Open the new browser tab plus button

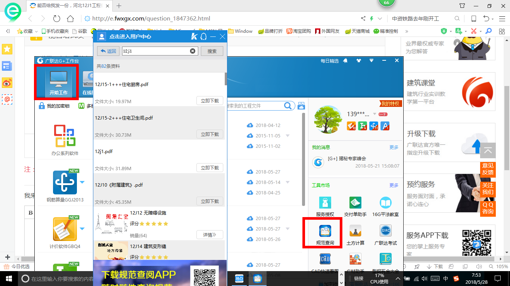click(x=119, y=6)
